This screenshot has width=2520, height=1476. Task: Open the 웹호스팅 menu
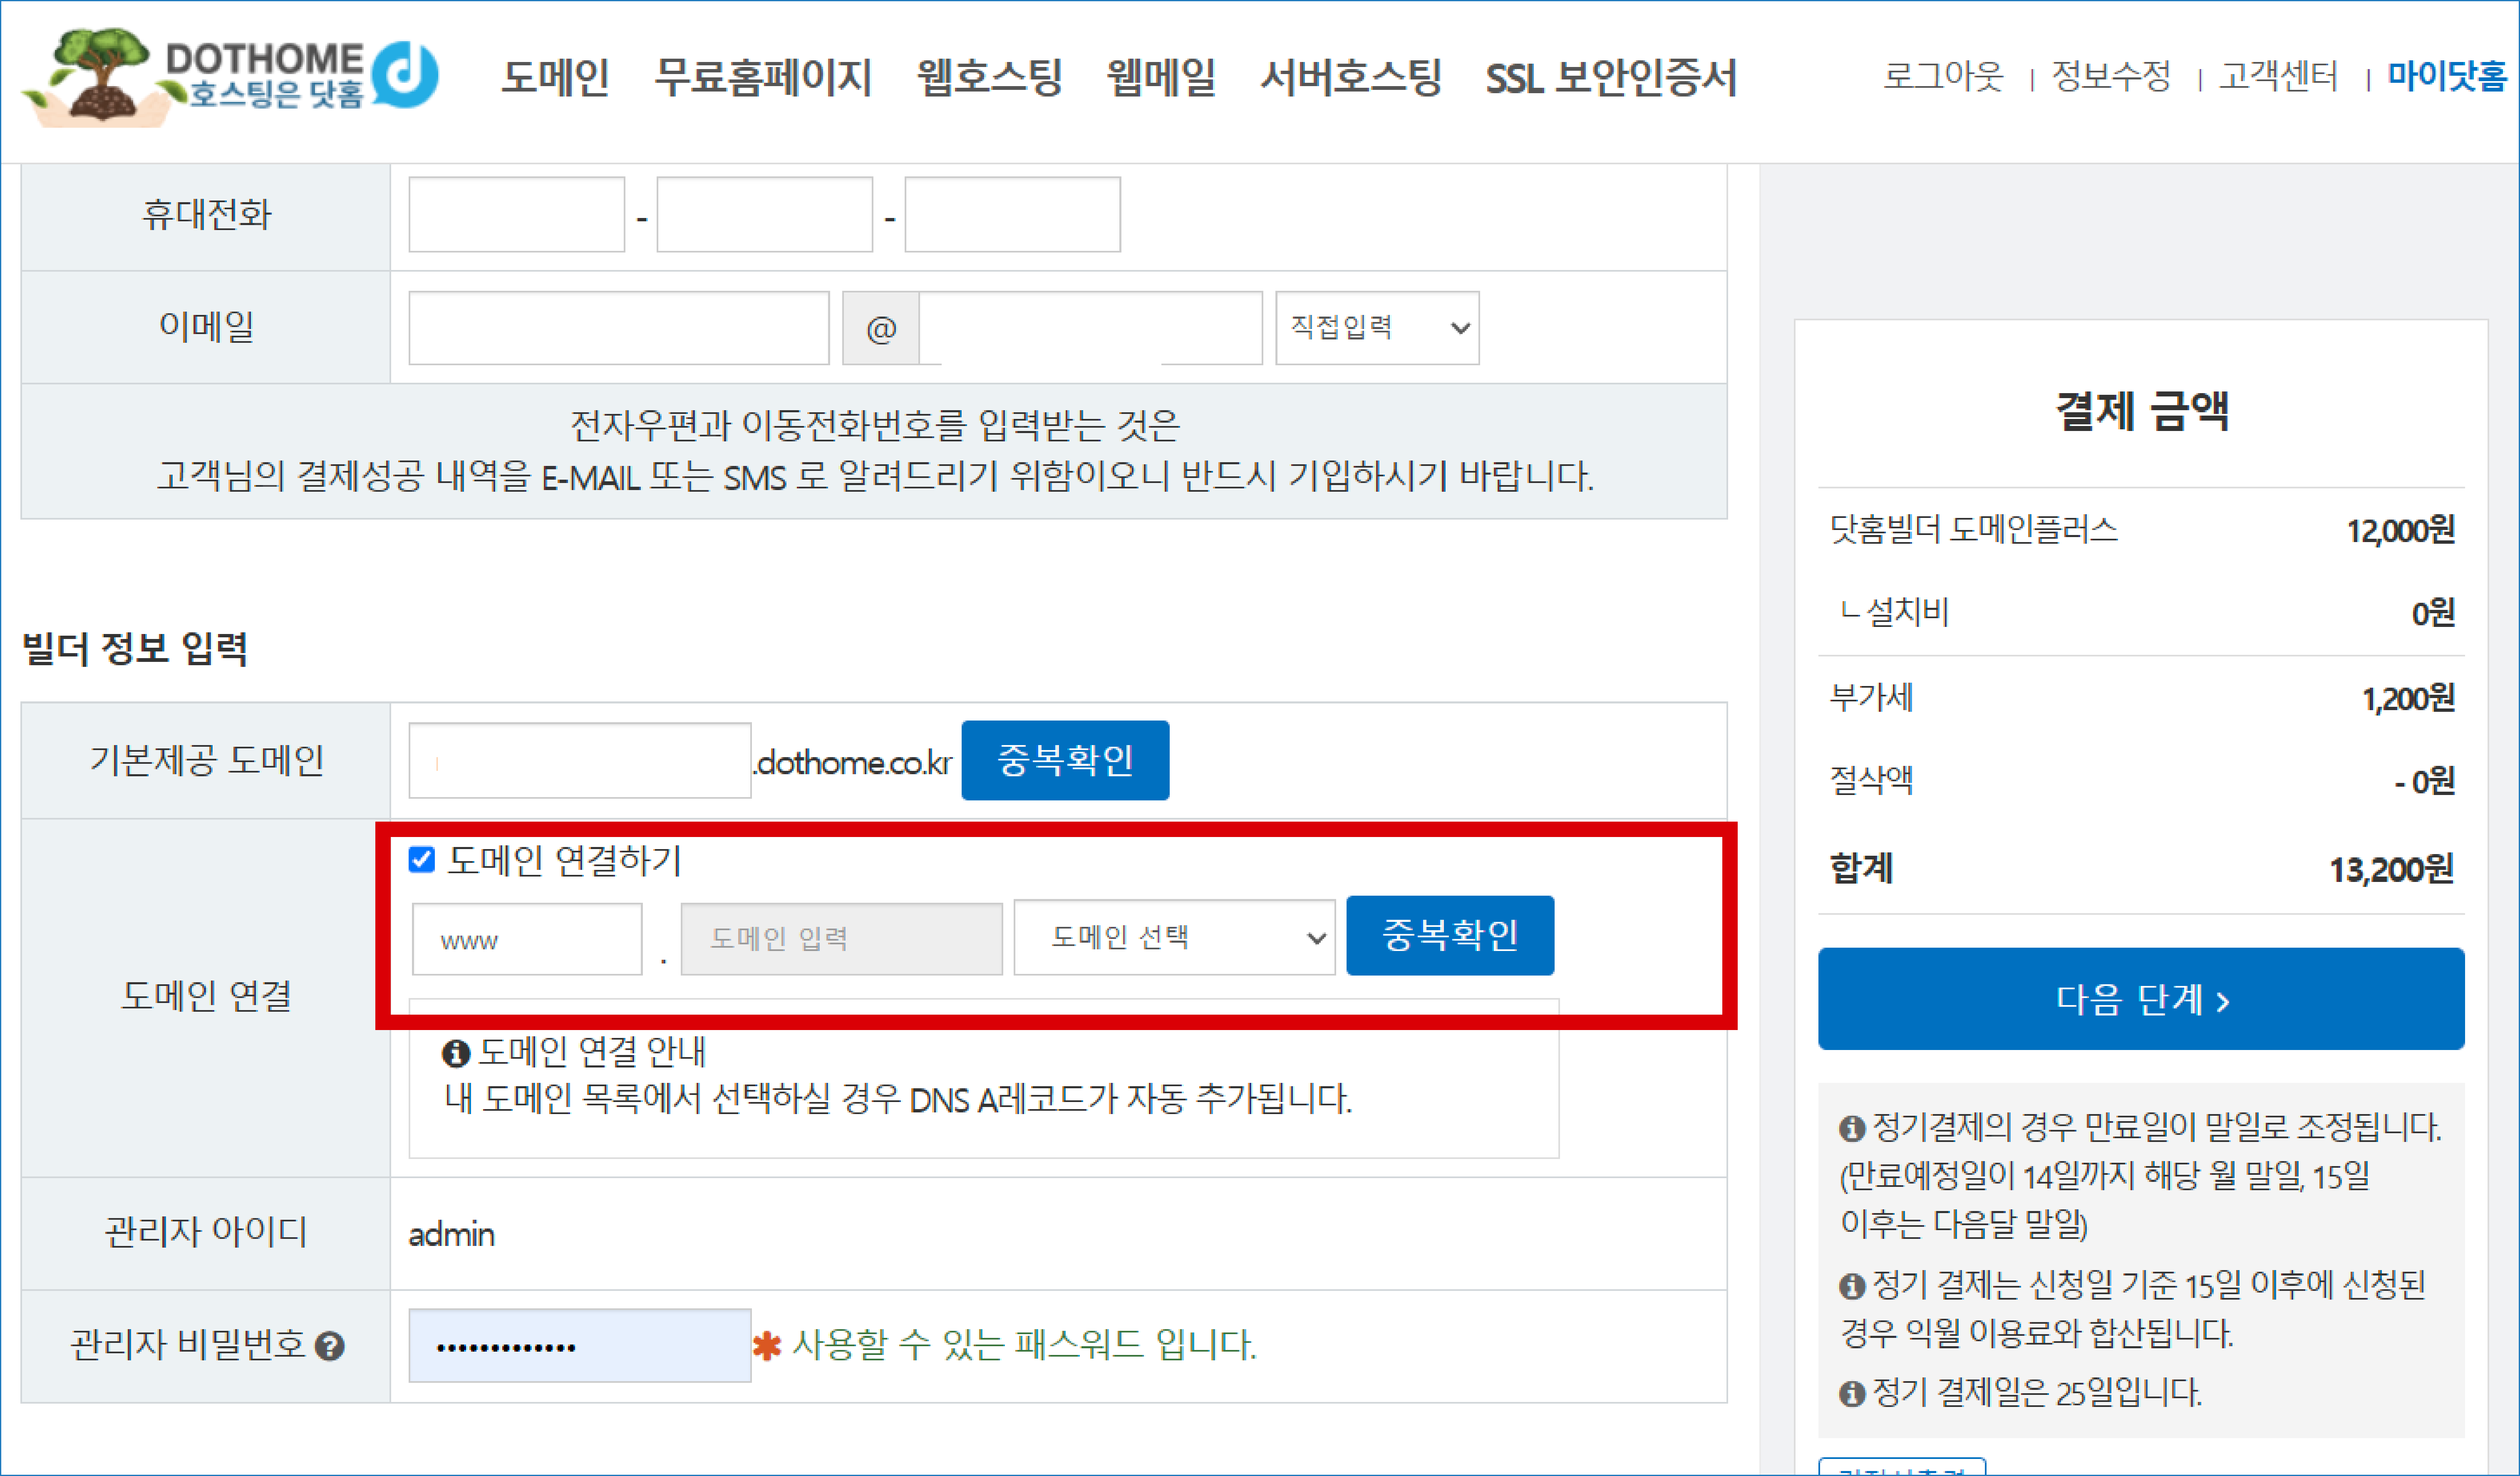pyautogui.click(x=989, y=77)
